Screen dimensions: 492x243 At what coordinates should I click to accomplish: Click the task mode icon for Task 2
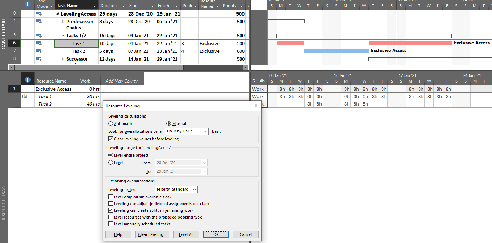(x=39, y=51)
